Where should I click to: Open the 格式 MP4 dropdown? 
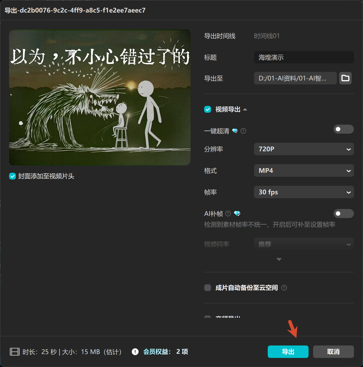click(x=304, y=170)
